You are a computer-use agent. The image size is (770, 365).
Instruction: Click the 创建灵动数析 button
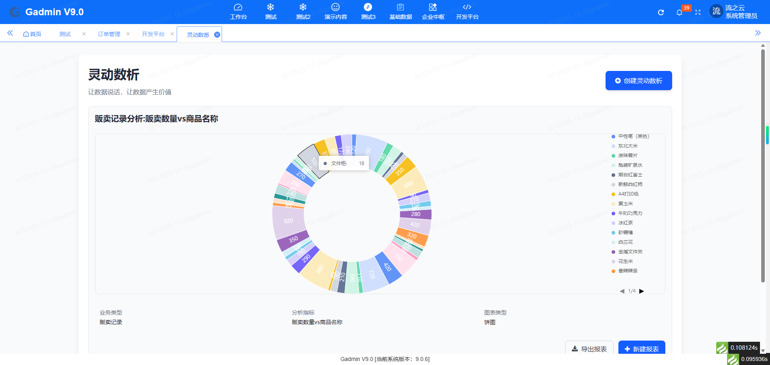coord(638,80)
